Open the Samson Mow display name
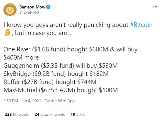The height and width of the screenshot is (121, 162). tap(32, 7)
